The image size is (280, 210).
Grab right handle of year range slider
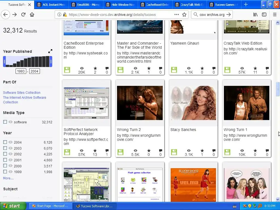[x=51, y=62]
